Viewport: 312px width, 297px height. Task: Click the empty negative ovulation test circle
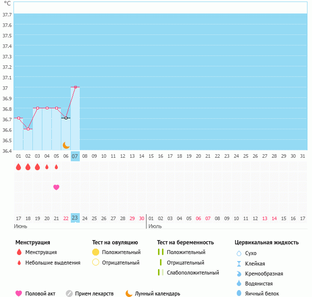click(96, 263)
